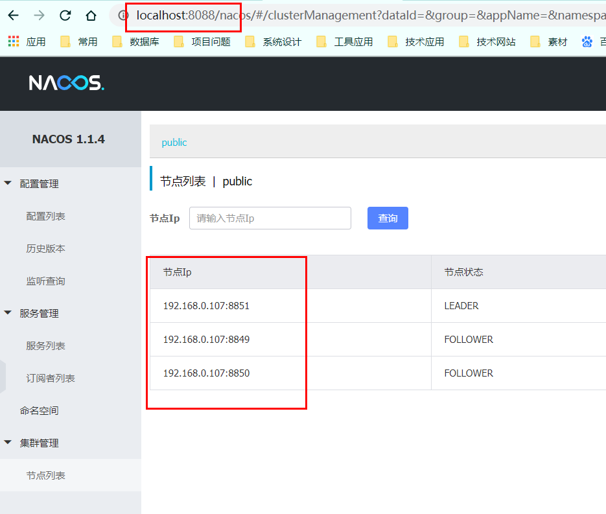Click the browser forward arrow
Image resolution: width=606 pixels, height=514 pixels.
(x=39, y=16)
